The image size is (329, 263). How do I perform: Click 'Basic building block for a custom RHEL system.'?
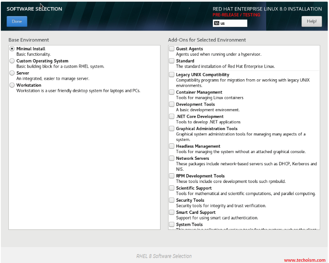pyautogui.click(x=60, y=67)
